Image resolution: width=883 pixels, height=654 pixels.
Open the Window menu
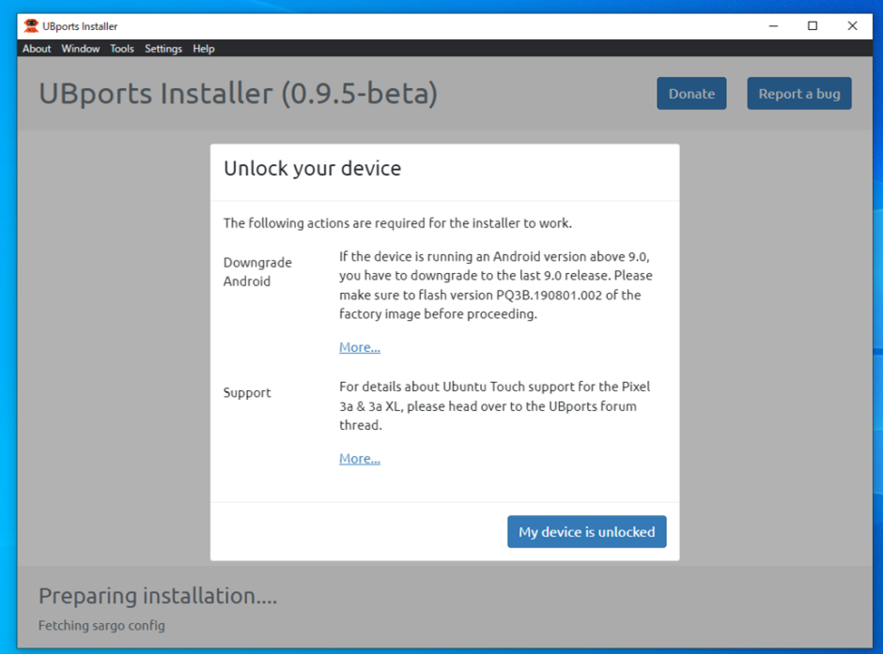coord(81,49)
